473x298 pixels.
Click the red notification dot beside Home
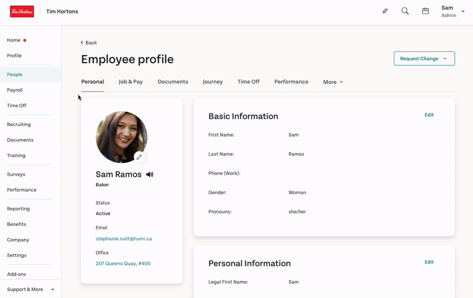pyautogui.click(x=25, y=40)
